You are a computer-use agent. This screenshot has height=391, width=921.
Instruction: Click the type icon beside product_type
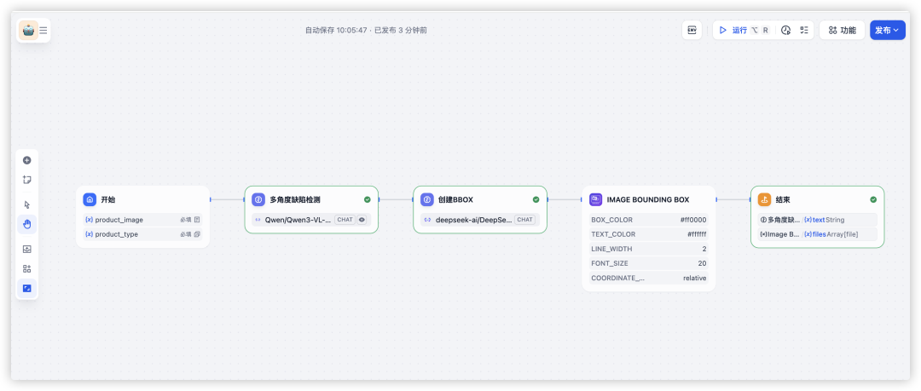pos(197,234)
